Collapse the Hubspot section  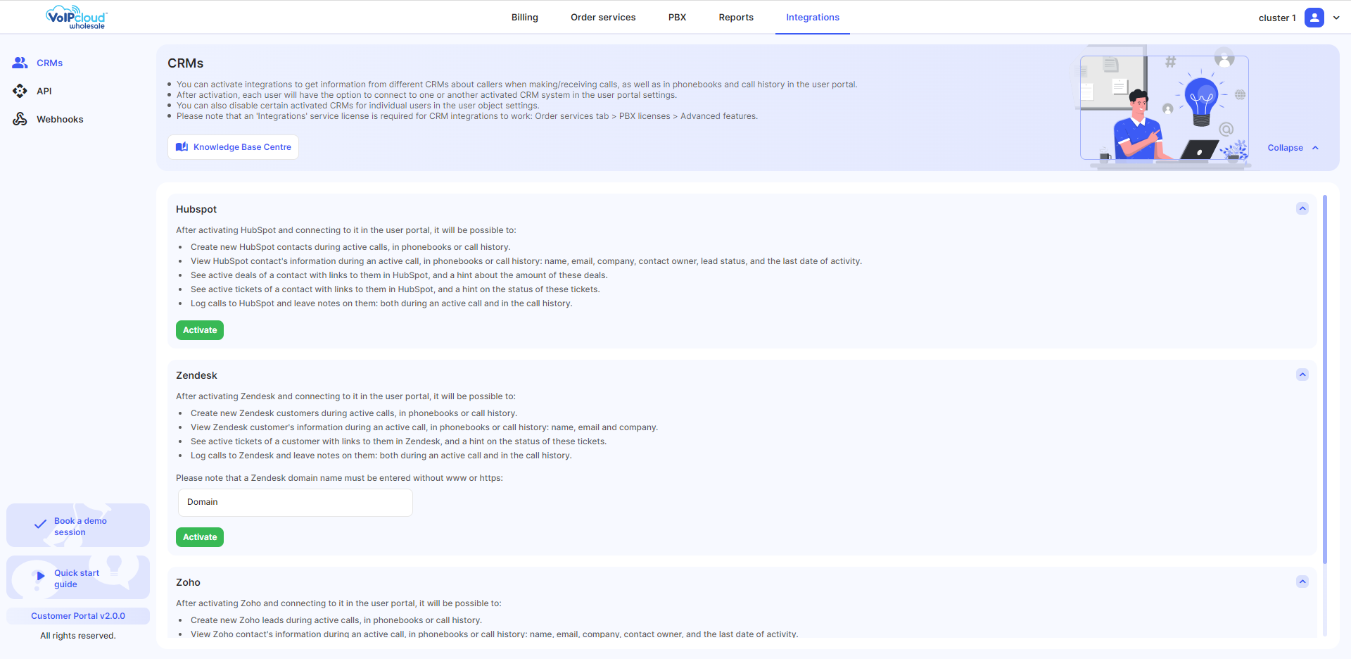(x=1302, y=208)
